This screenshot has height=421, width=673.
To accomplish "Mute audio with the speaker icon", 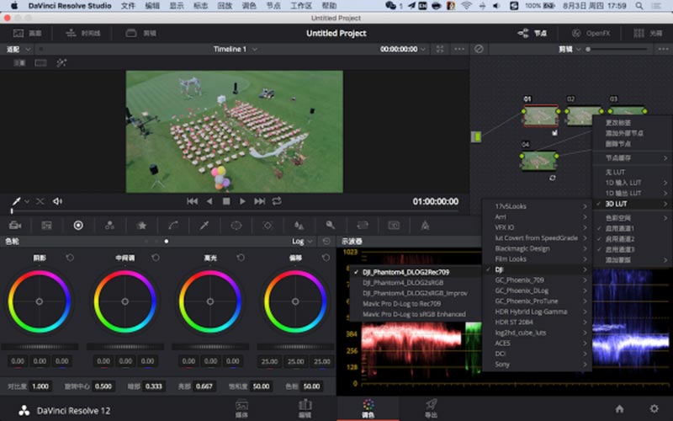I will coord(57,201).
